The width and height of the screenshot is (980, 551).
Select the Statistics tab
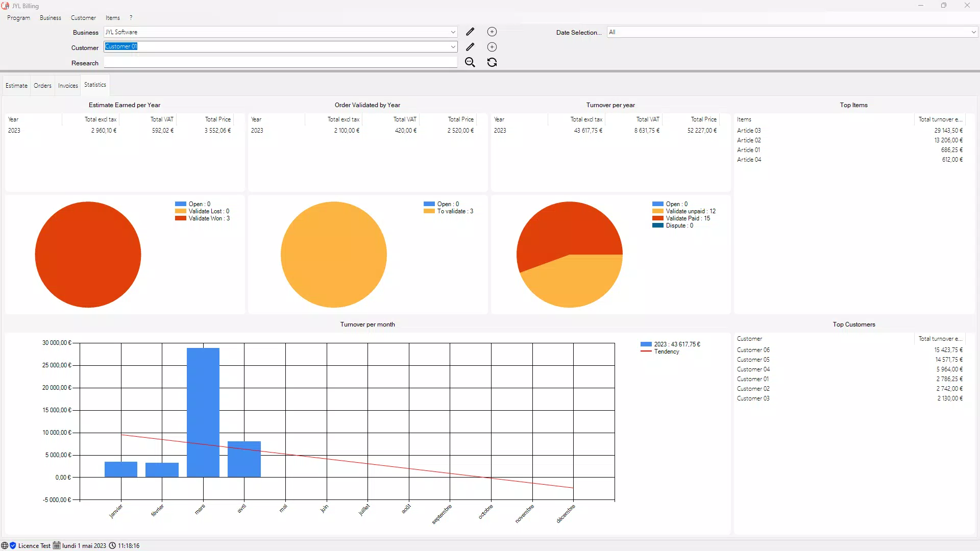click(95, 85)
